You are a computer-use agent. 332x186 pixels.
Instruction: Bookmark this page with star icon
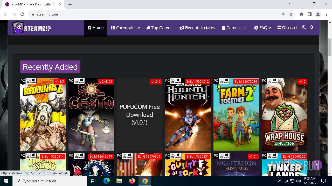coord(291,14)
